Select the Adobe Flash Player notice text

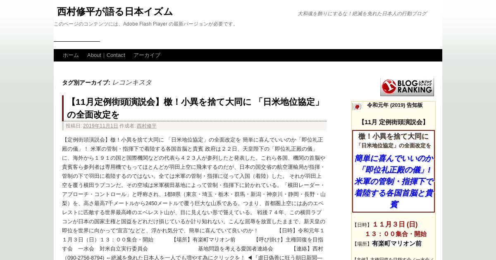[x=145, y=24]
